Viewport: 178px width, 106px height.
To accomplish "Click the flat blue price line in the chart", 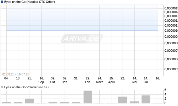I will tap(82, 31).
